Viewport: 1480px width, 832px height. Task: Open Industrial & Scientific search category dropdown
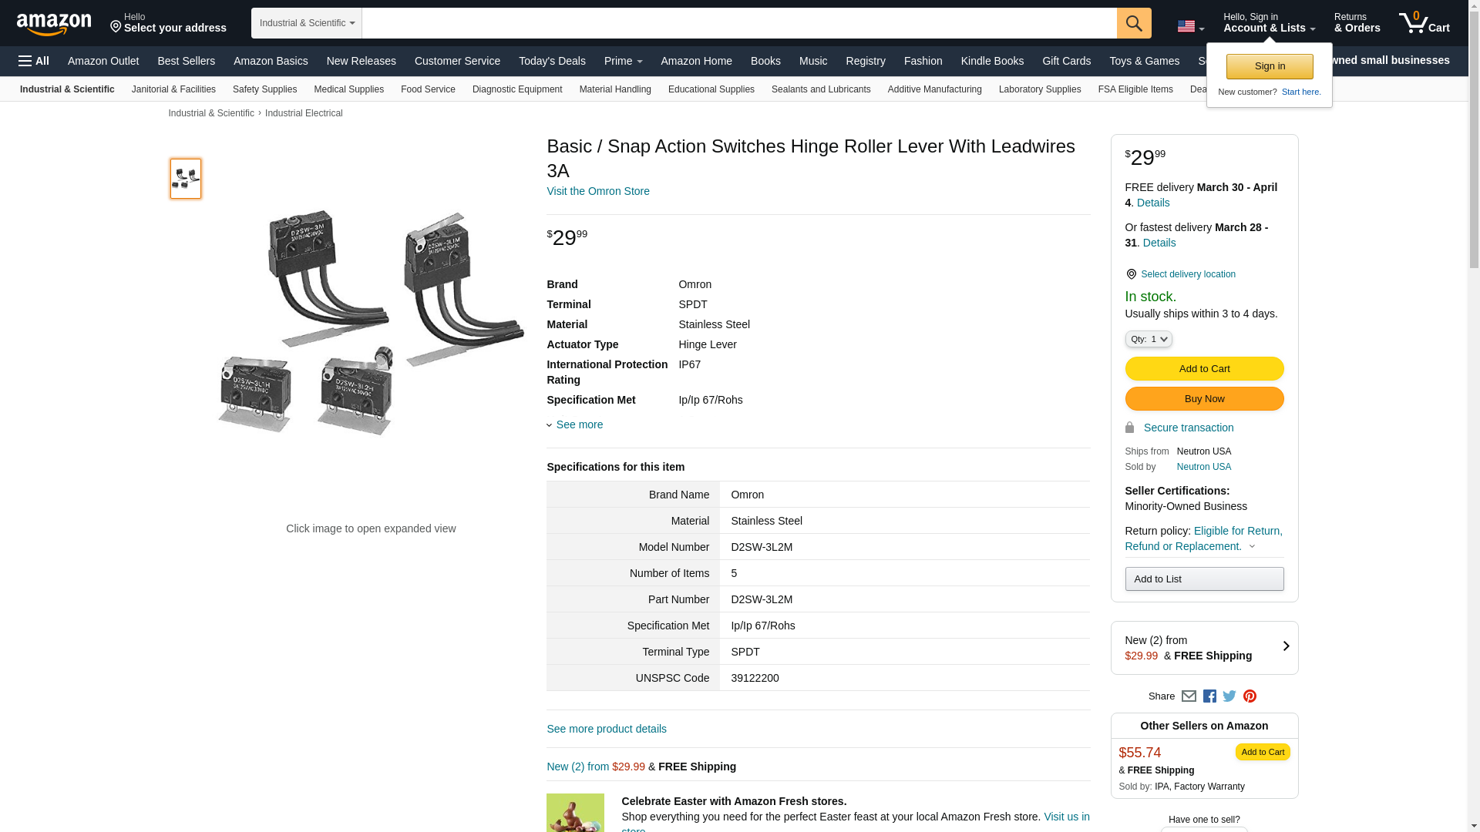pos(306,23)
